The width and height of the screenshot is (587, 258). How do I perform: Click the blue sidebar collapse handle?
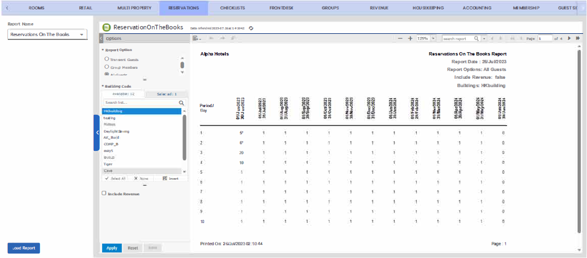point(97,133)
